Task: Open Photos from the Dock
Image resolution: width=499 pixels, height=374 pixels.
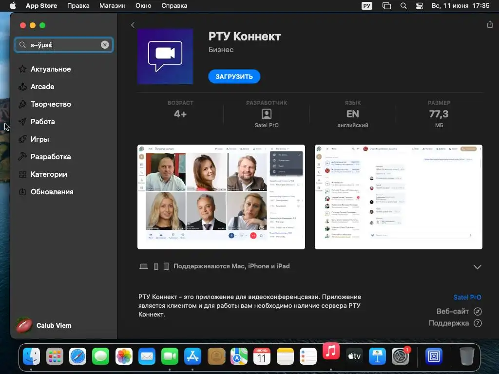Action: click(124, 356)
